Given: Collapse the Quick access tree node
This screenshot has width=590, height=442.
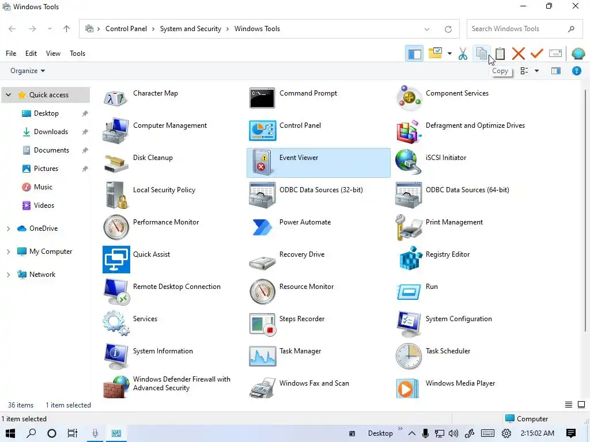Looking at the screenshot, I should (x=8, y=95).
